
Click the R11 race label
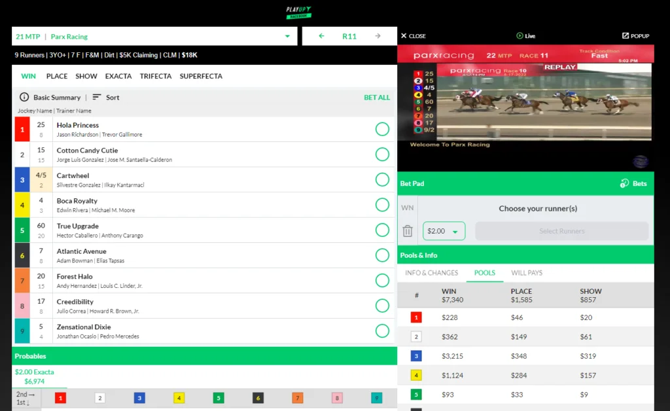point(349,36)
